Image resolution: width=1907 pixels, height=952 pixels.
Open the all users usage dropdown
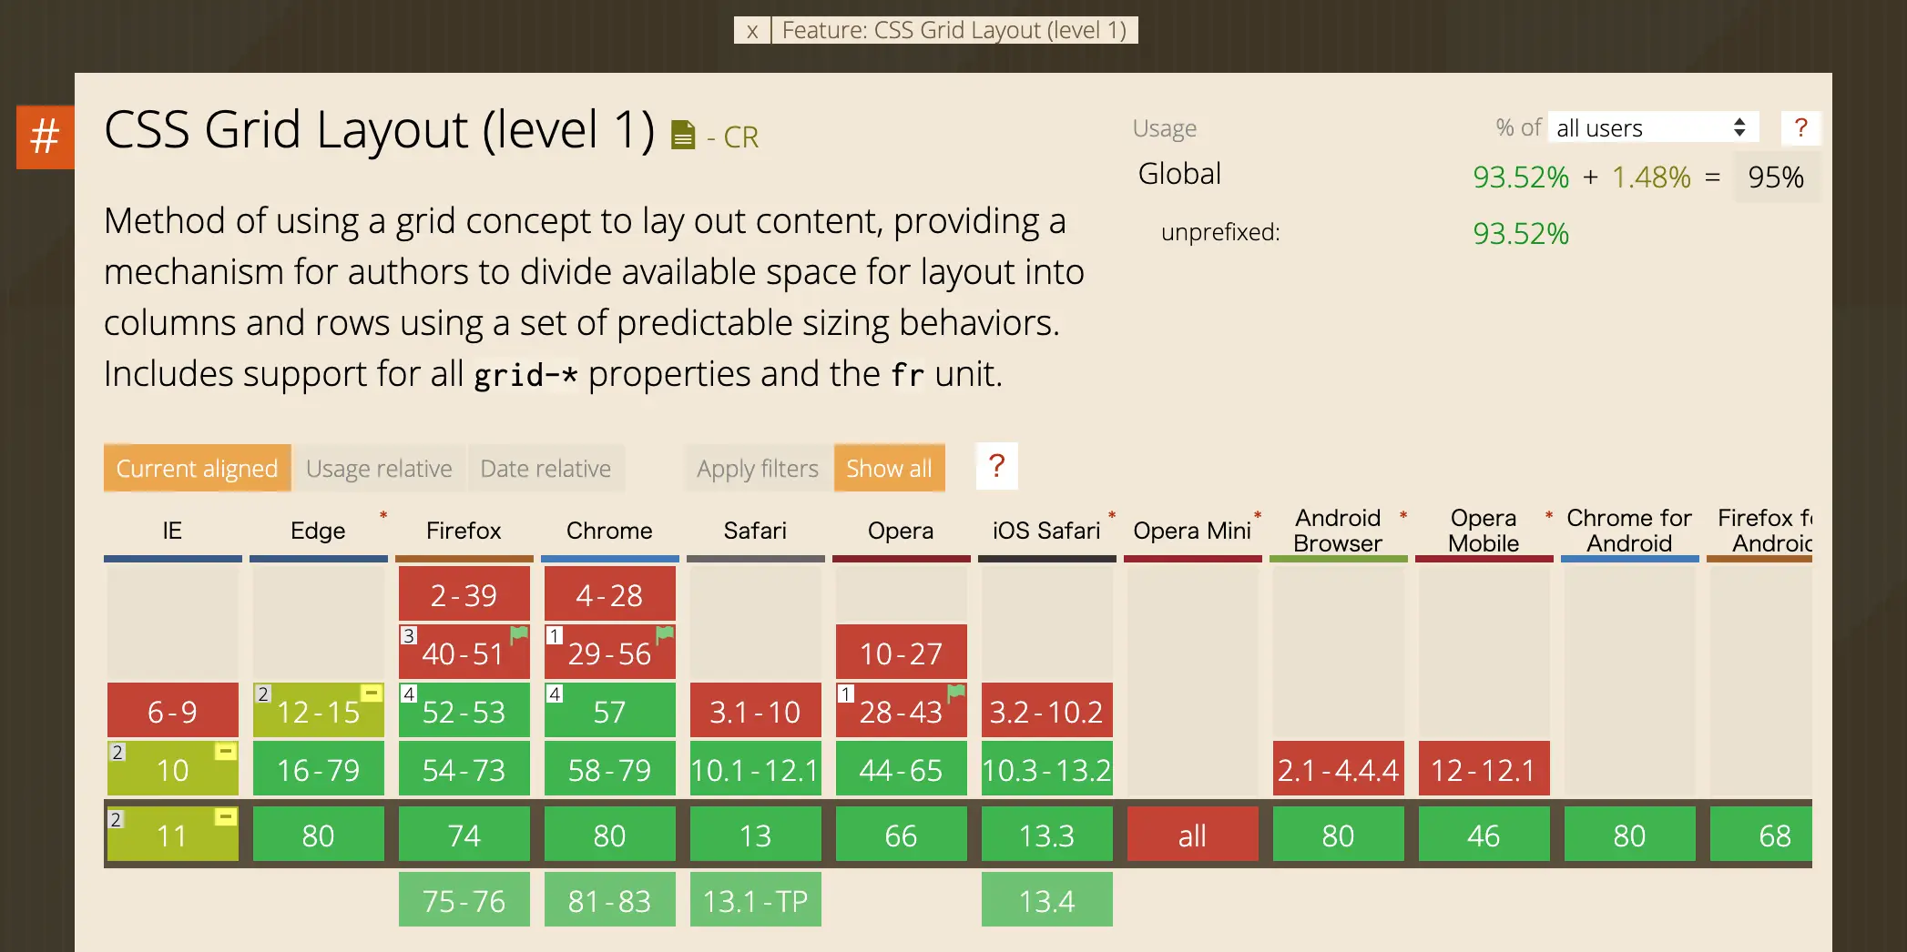pyautogui.click(x=1651, y=128)
